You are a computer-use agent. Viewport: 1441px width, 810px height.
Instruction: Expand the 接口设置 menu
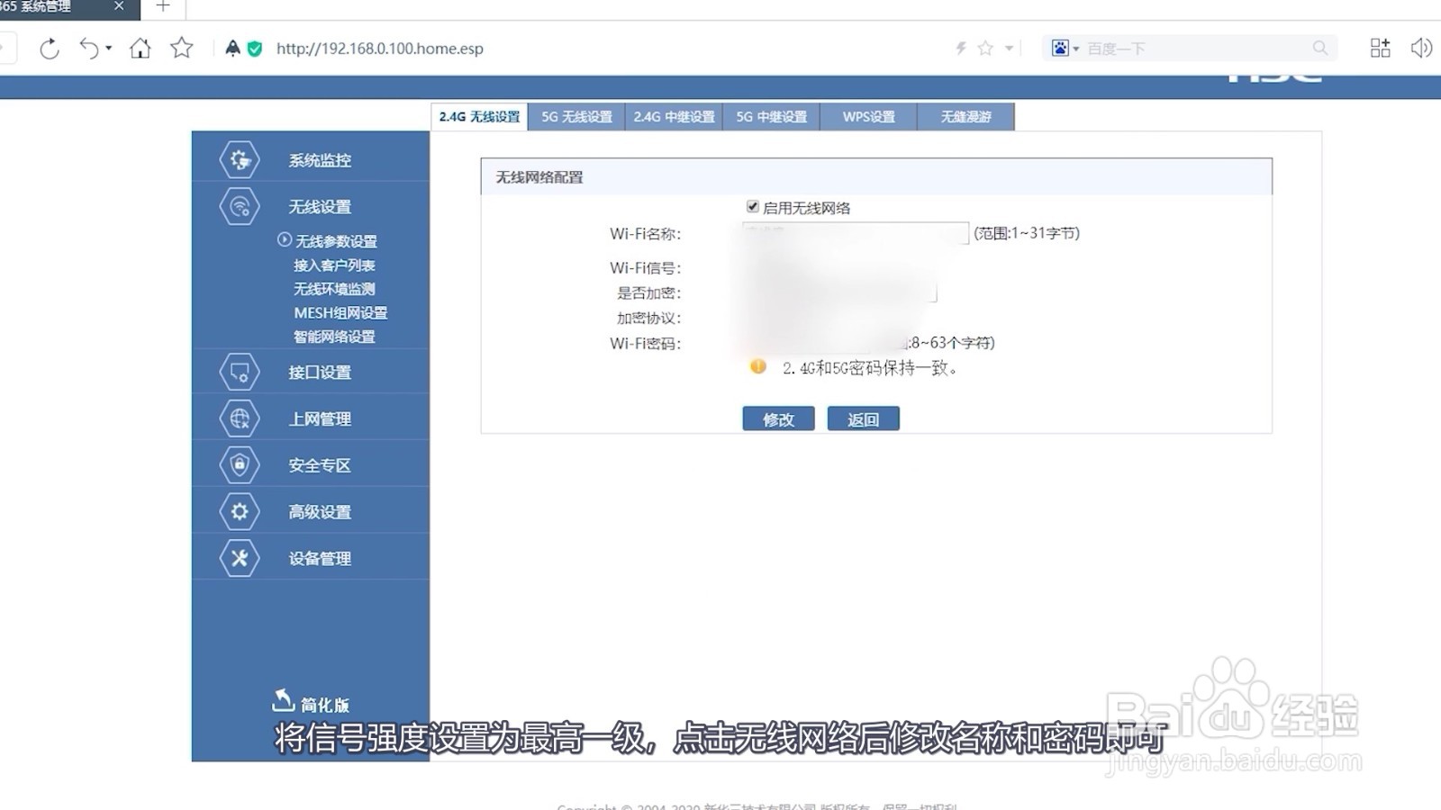(320, 373)
